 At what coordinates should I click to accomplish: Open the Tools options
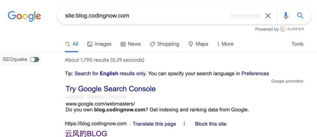(x=297, y=44)
